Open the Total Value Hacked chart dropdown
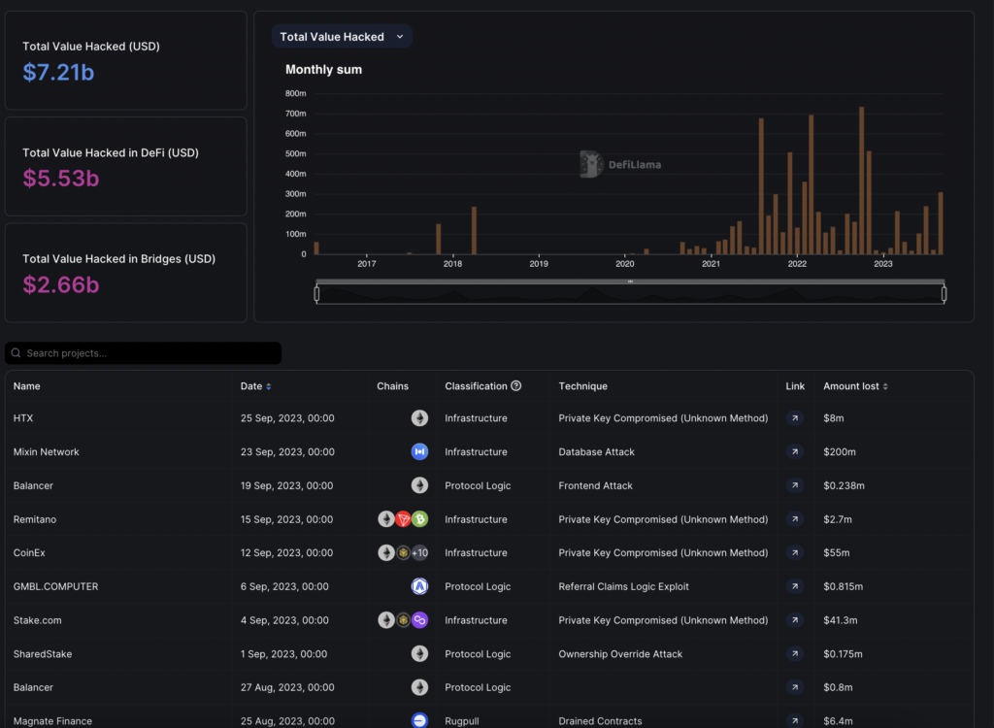 click(342, 37)
